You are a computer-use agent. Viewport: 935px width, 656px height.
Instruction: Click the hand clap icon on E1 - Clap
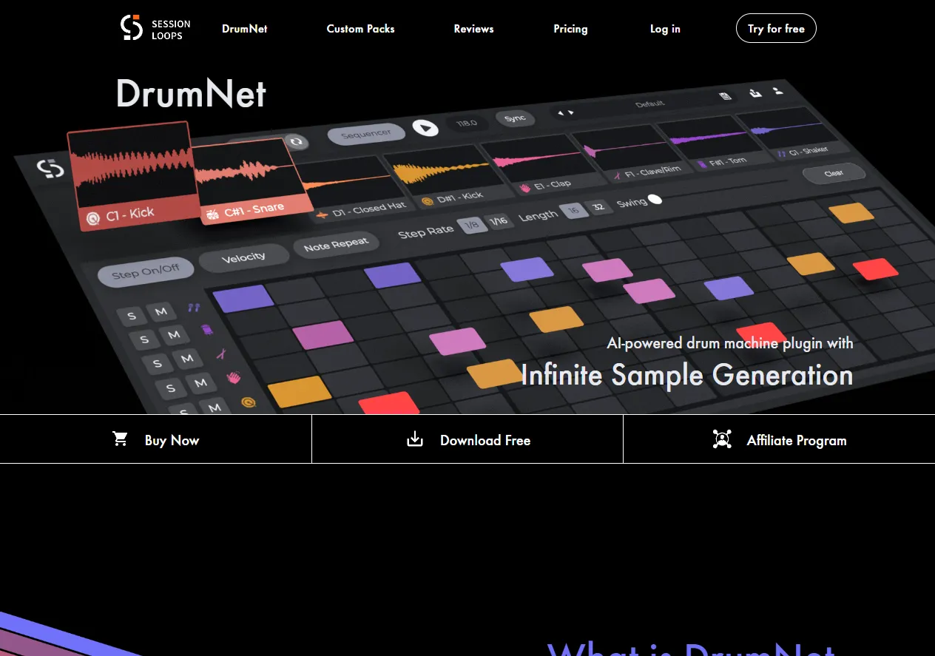click(526, 188)
